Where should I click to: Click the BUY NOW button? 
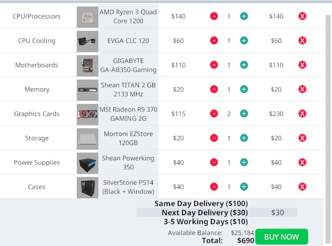tap(282, 237)
